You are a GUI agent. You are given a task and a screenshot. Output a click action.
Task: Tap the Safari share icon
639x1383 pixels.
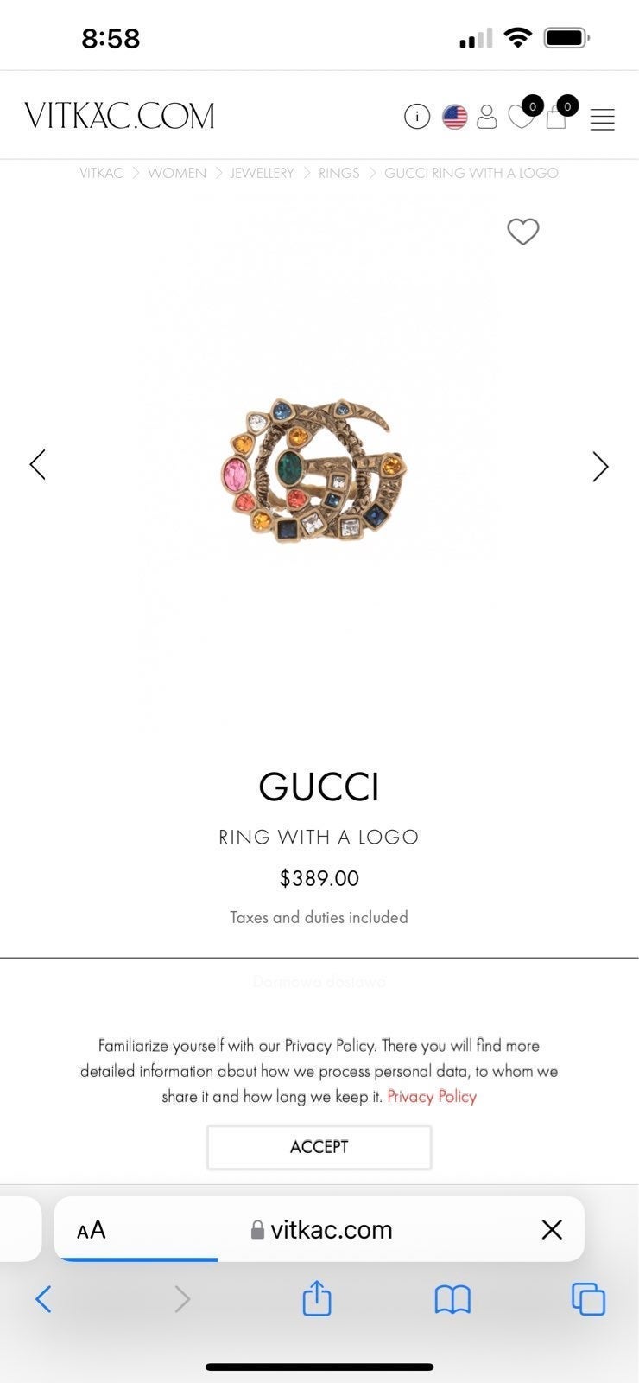pyautogui.click(x=317, y=1297)
